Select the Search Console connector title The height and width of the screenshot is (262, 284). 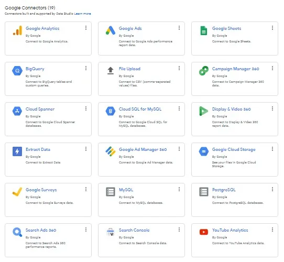[x=134, y=230]
